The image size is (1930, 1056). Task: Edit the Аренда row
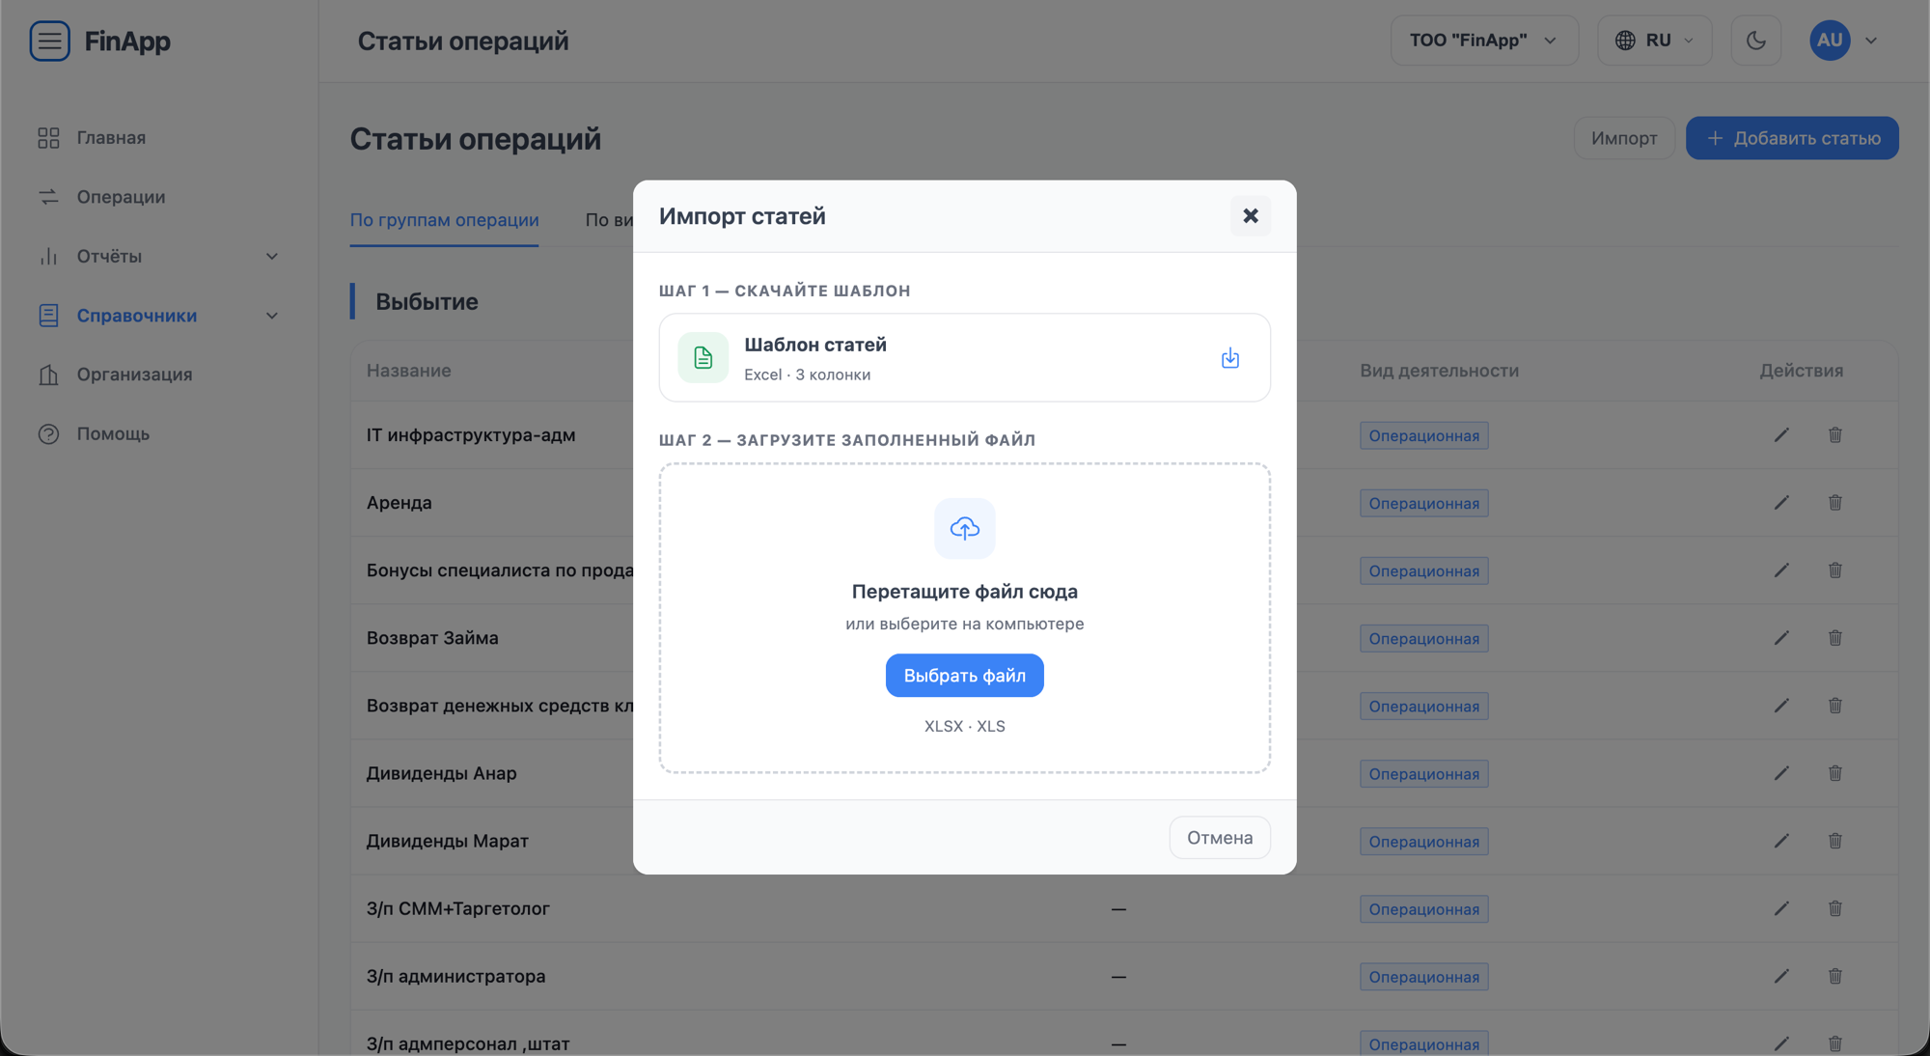coord(1781,503)
